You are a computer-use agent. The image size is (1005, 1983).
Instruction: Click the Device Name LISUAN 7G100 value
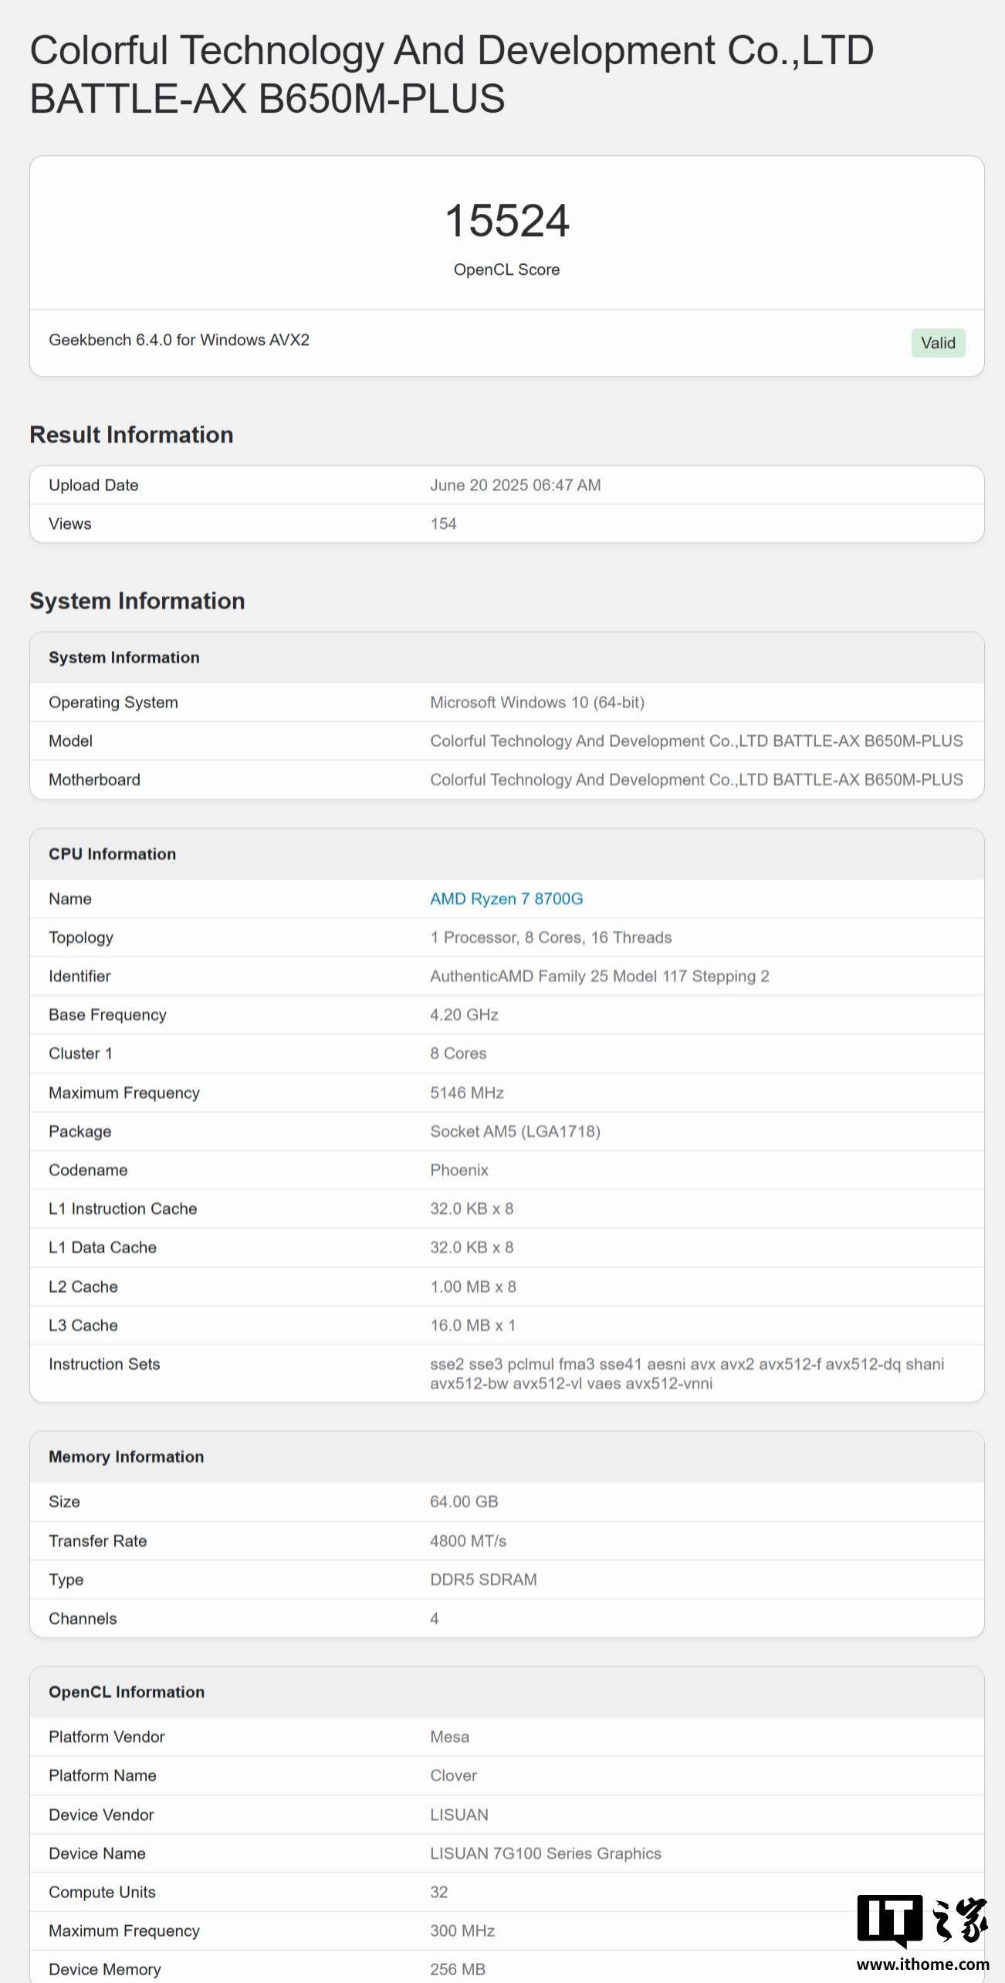coord(546,1853)
